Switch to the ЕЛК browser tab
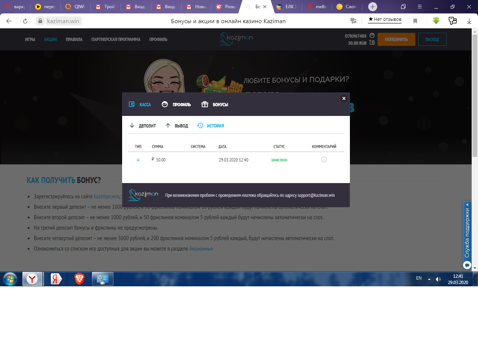 (287, 7)
